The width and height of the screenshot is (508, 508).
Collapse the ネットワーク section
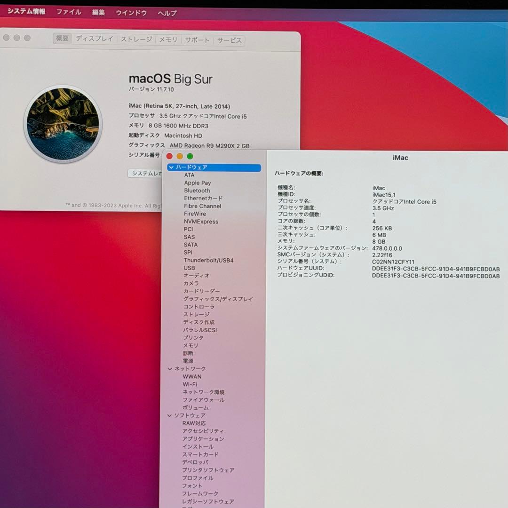(x=170, y=369)
